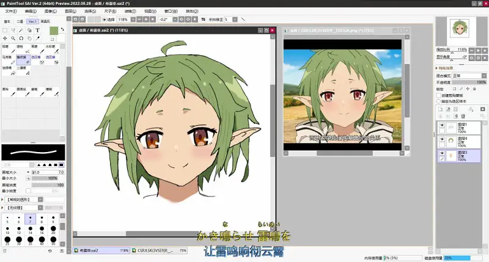This screenshot has height=262, width=489.
Task: Click the reference image window vertical scrollbar
Action: (x=407, y=91)
